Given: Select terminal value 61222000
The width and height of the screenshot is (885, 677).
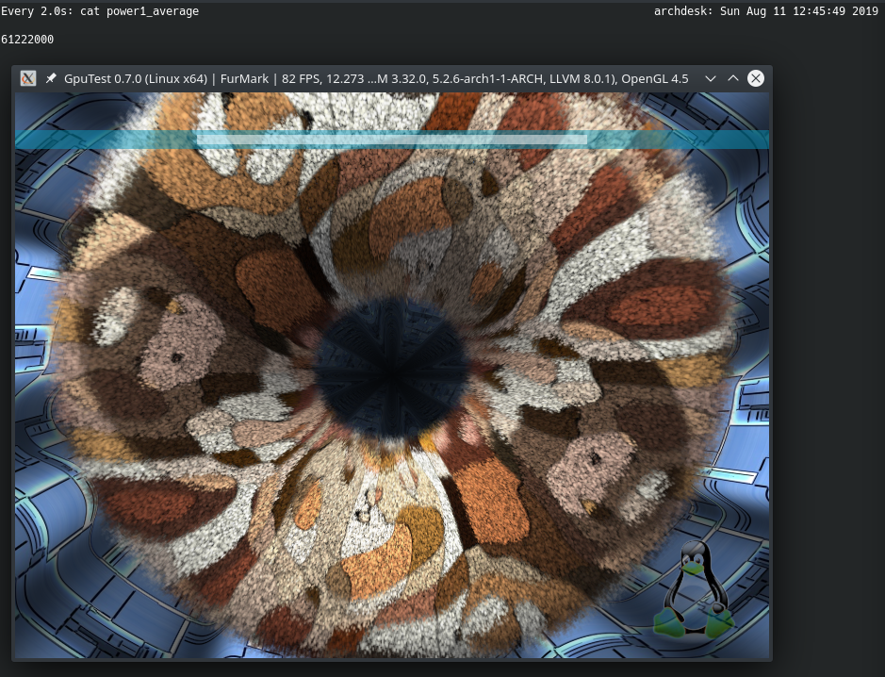Looking at the screenshot, I should [x=27, y=40].
